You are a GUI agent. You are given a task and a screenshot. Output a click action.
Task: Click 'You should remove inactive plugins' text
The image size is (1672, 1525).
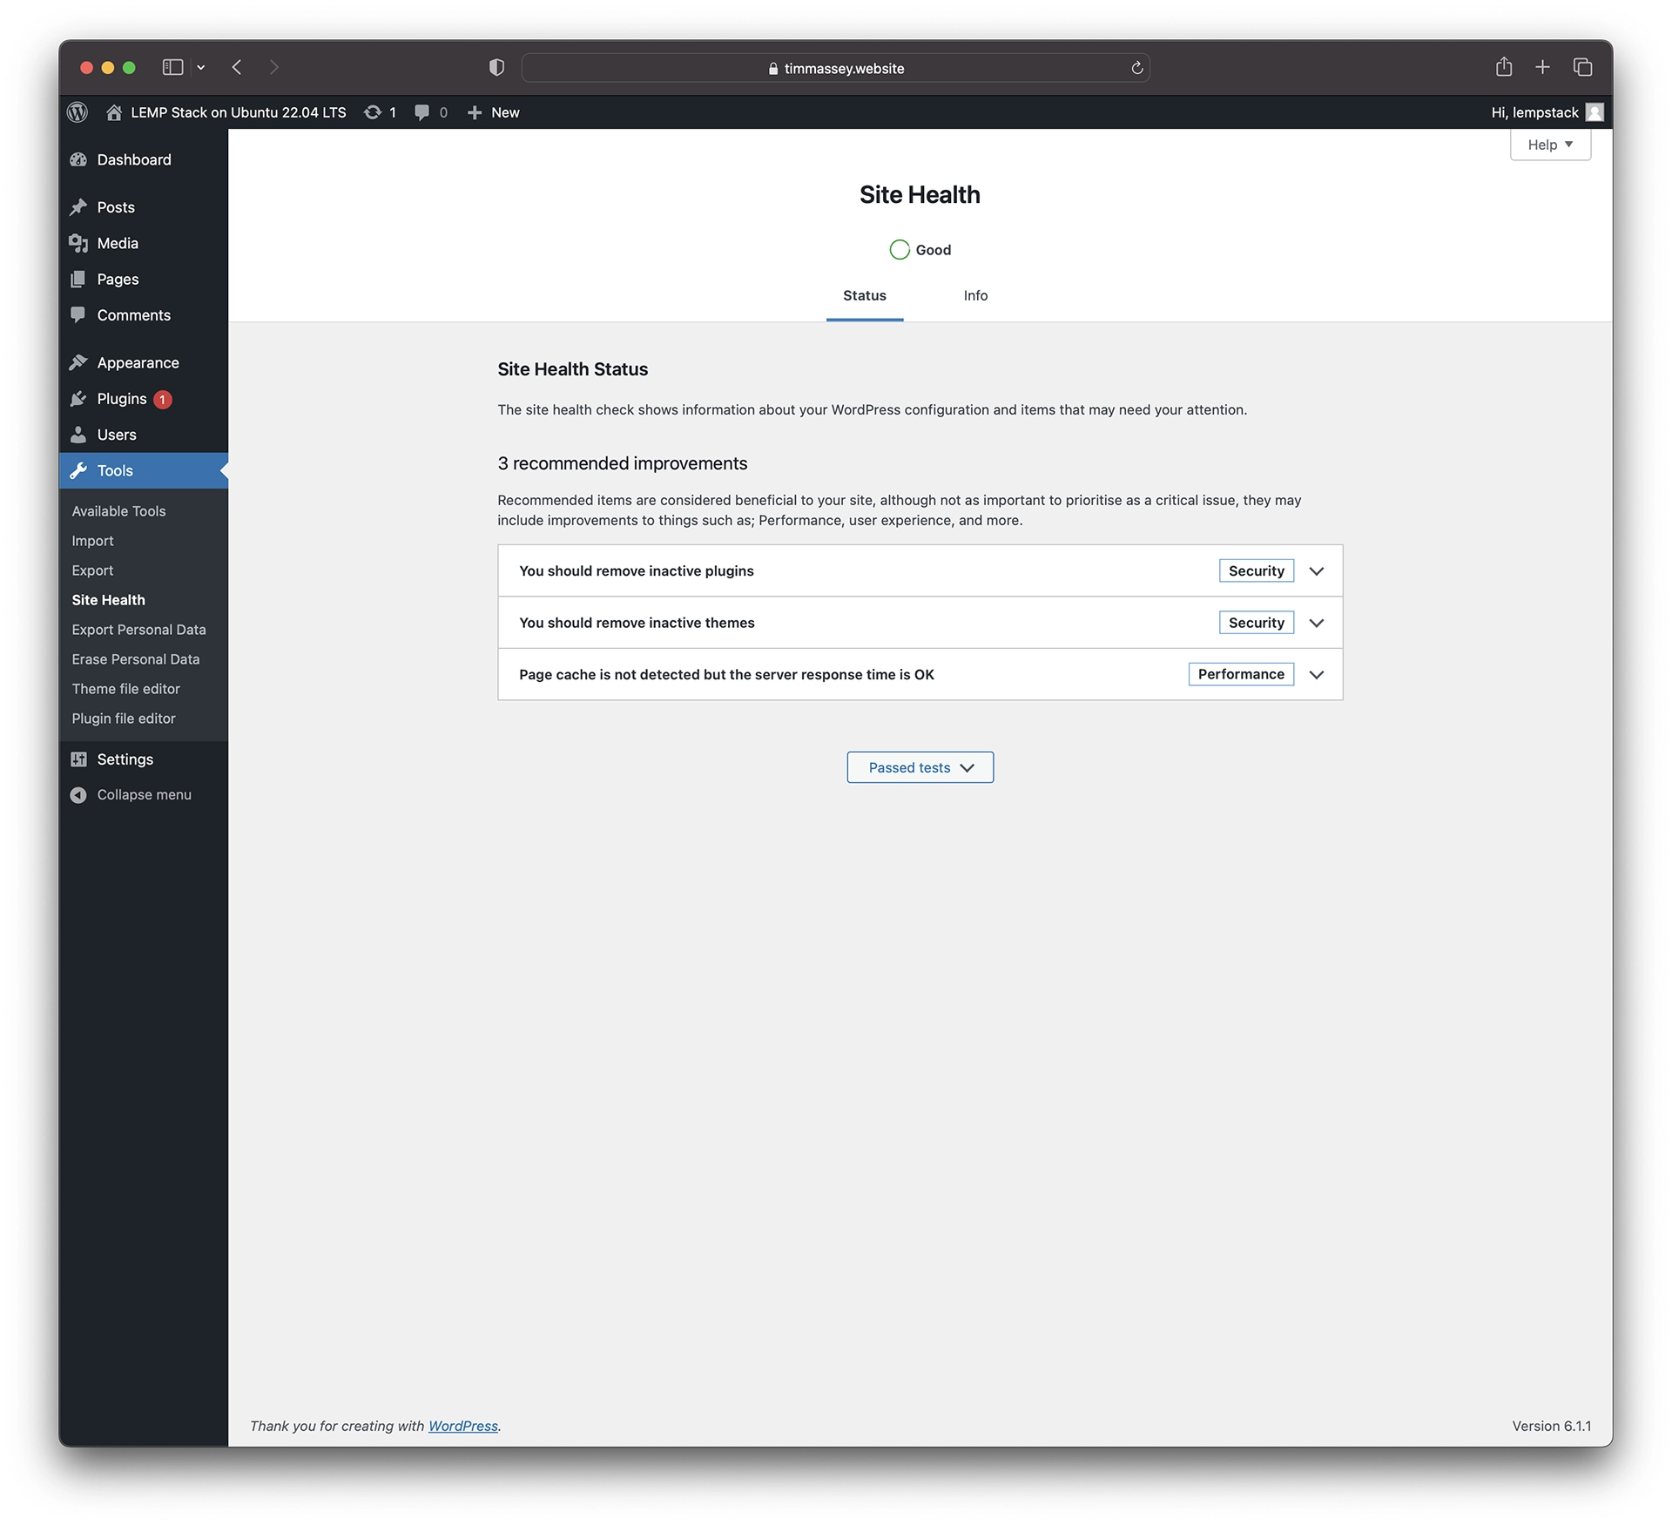click(637, 571)
